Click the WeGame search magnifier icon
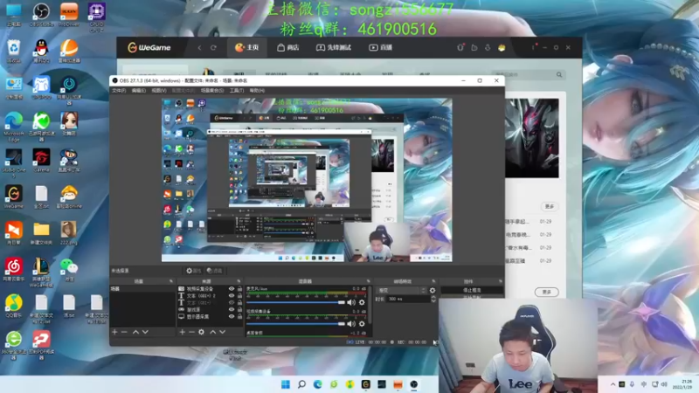This screenshot has height=393, width=699. [x=559, y=75]
